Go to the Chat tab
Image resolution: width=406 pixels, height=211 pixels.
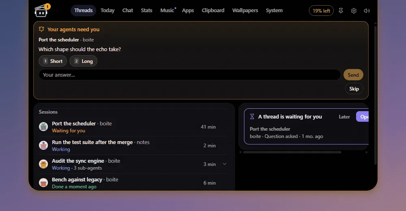(127, 11)
